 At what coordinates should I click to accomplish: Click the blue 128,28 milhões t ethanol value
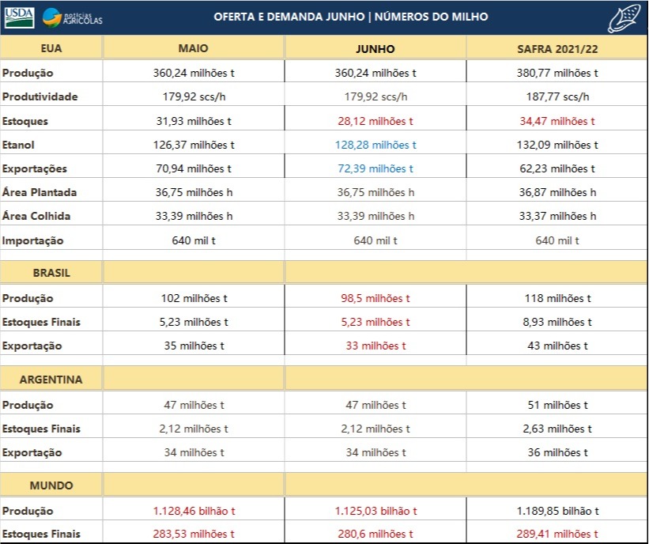pyautogui.click(x=375, y=145)
